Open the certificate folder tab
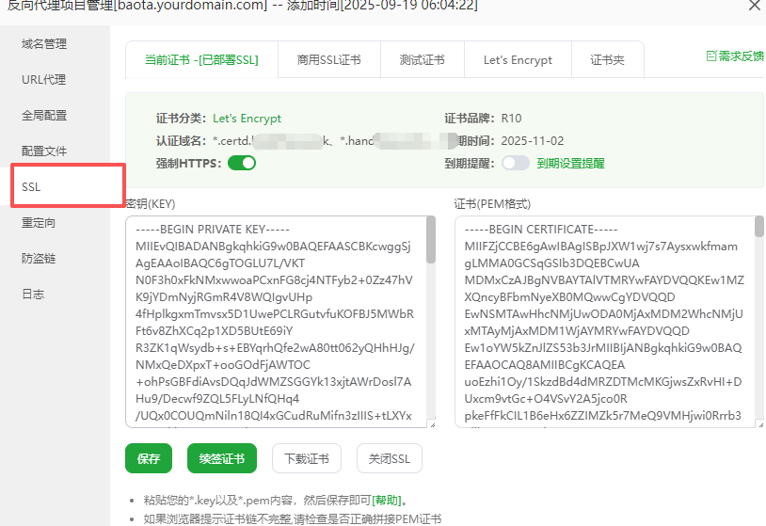 [x=607, y=60]
